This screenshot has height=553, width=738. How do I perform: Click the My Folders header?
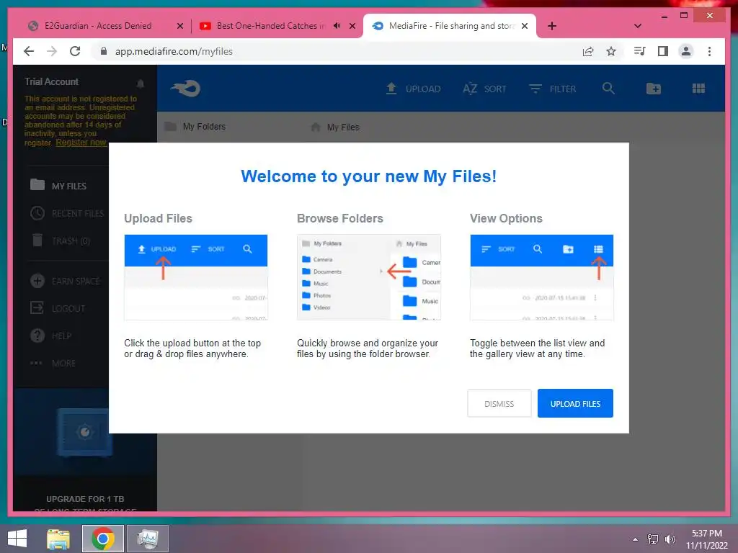(x=195, y=127)
